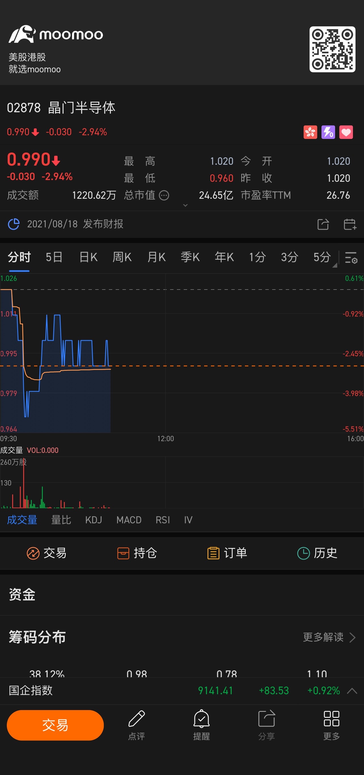Select the IV indicator

188,520
